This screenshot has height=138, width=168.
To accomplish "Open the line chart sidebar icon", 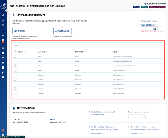I will [x=3, y=30].
